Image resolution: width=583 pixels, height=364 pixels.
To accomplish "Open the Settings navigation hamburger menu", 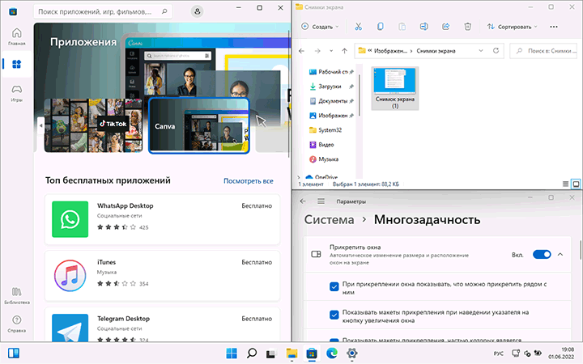I will pos(321,201).
